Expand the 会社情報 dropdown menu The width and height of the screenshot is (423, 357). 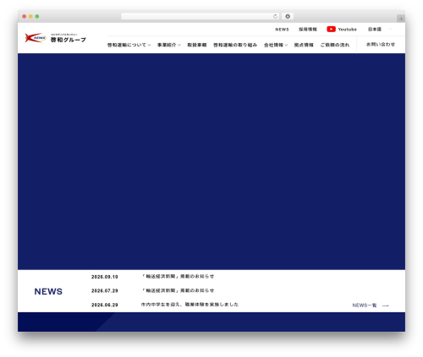click(x=276, y=45)
